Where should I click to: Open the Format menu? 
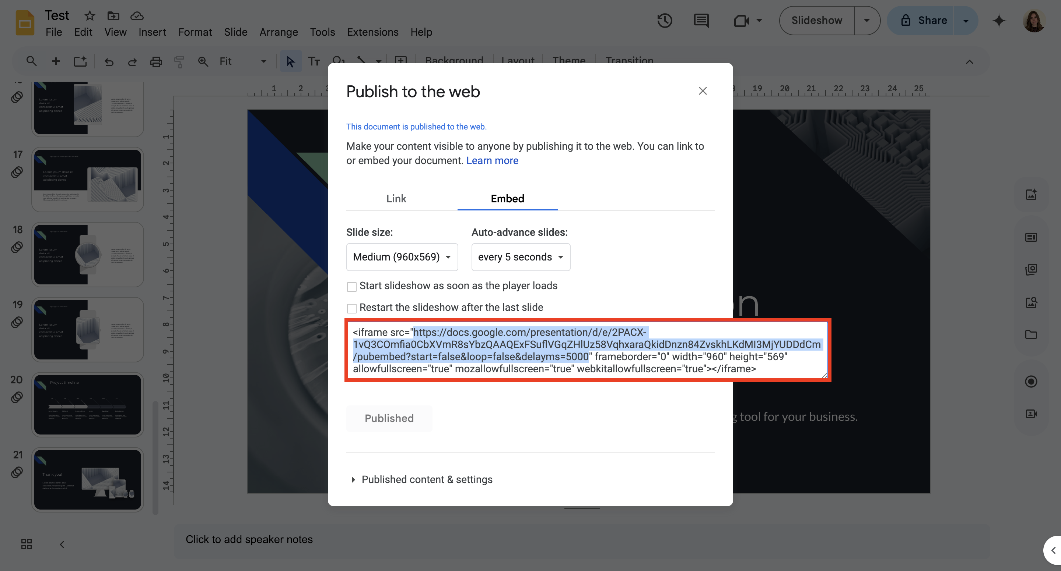click(x=195, y=32)
